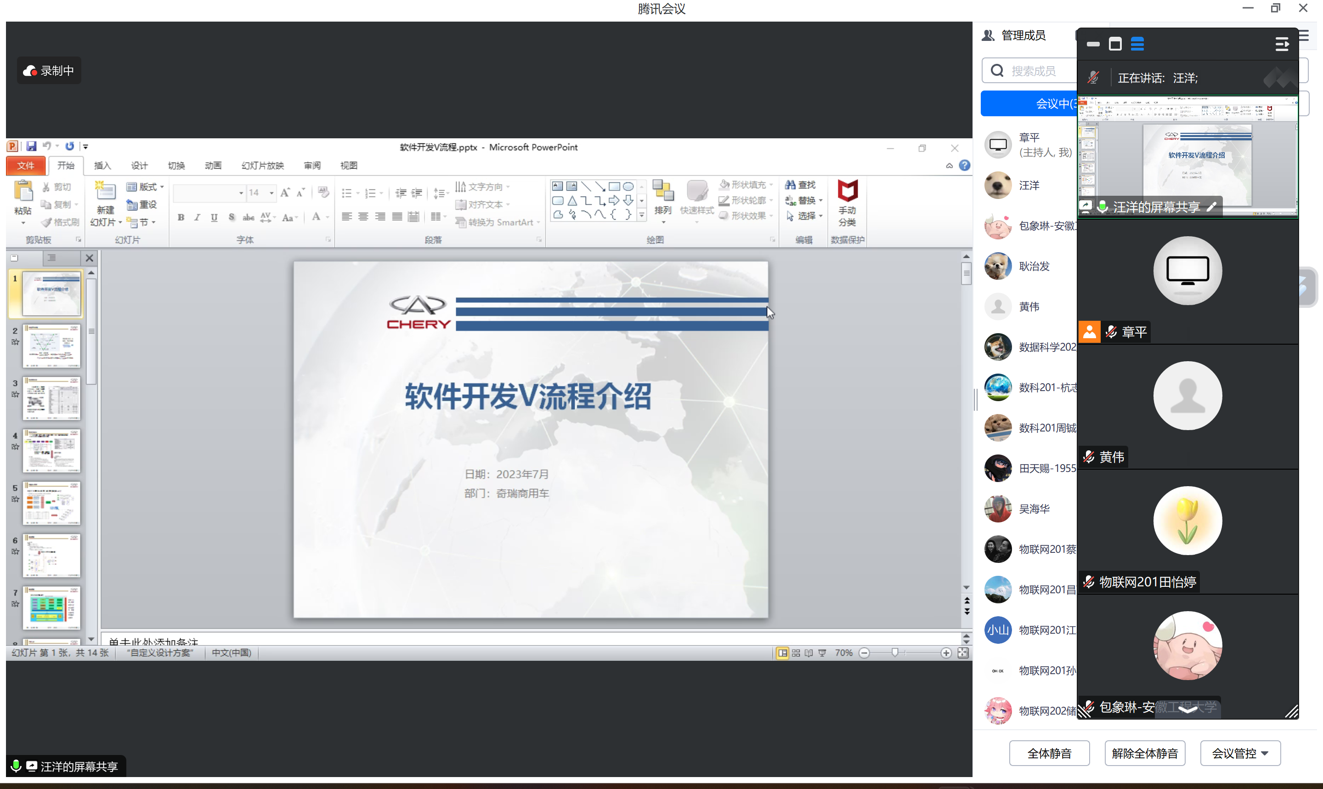The width and height of the screenshot is (1323, 789).
Task: Click the 搜索成员 search field
Action: click(x=1034, y=71)
